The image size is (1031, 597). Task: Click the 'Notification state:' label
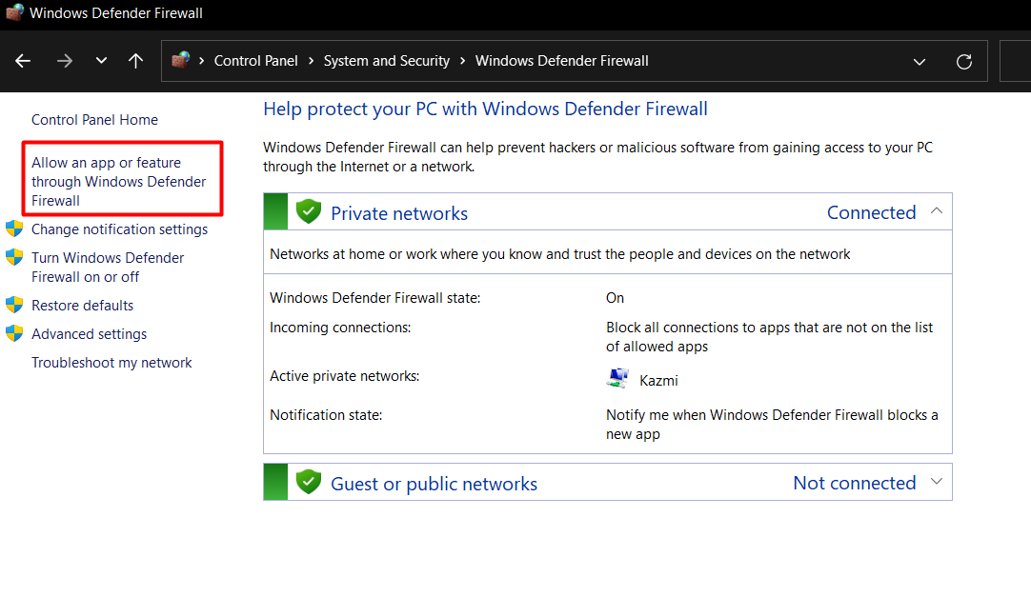pyautogui.click(x=326, y=415)
